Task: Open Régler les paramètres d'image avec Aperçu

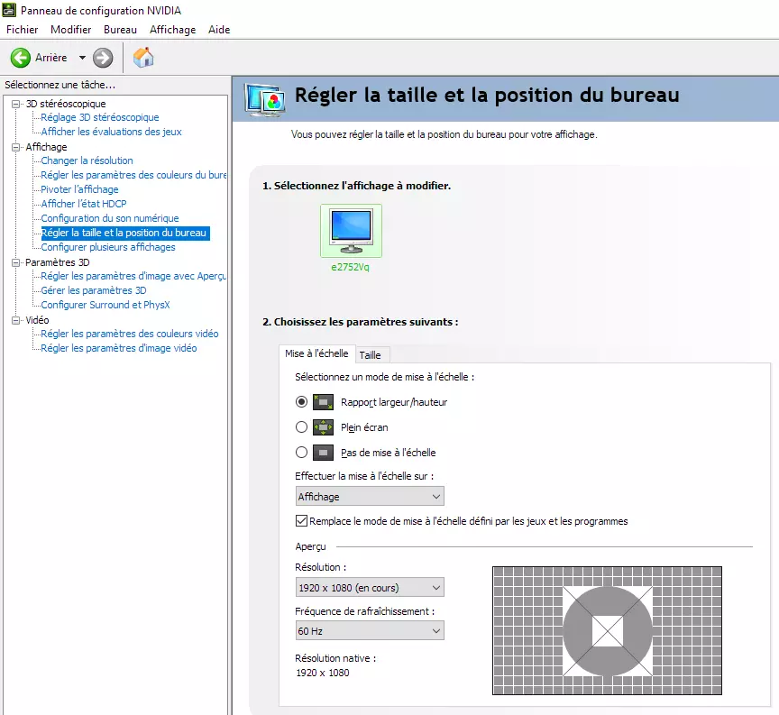Action: [133, 276]
